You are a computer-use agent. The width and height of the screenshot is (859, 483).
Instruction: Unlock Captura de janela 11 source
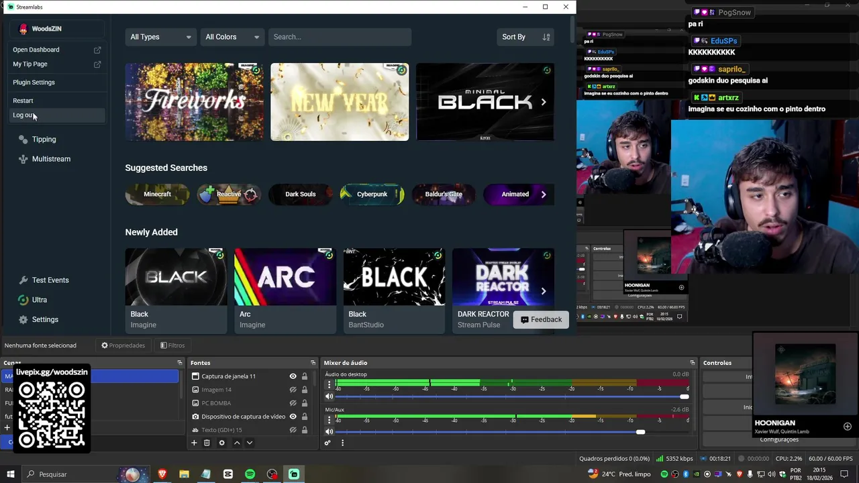(304, 376)
